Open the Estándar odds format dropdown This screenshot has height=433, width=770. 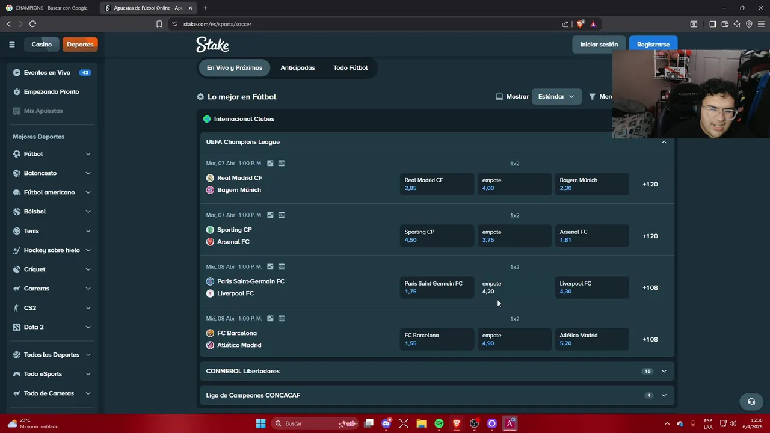coord(556,97)
